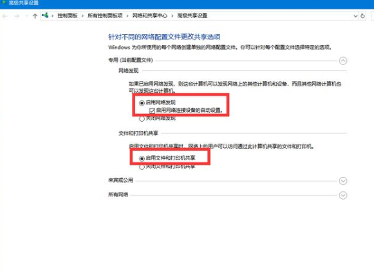The height and width of the screenshot is (271, 374).
Task: Select 启用网络发现 radio button
Action: coord(142,103)
